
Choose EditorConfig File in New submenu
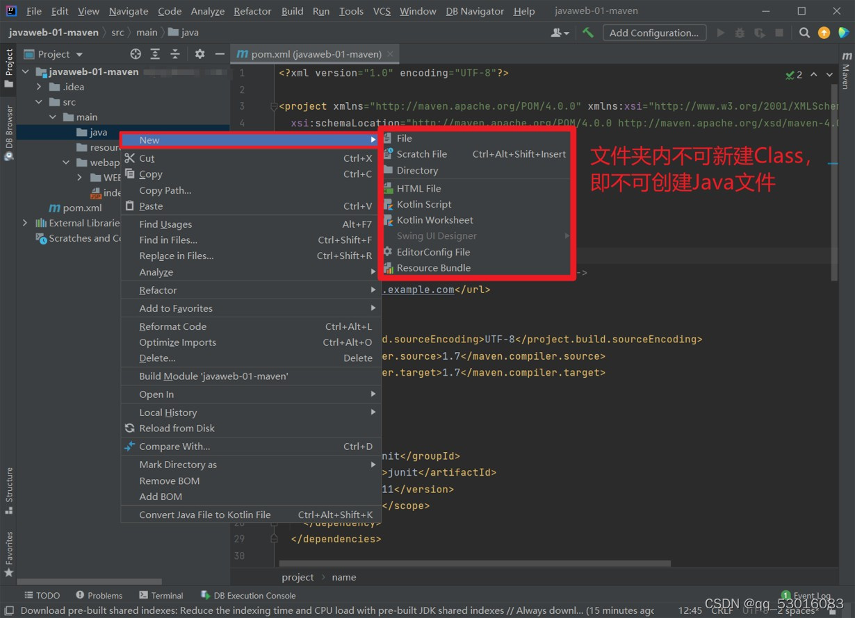coord(476,252)
